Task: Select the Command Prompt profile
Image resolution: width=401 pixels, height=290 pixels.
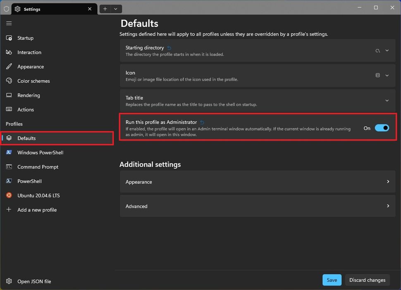Action: (x=38, y=166)
